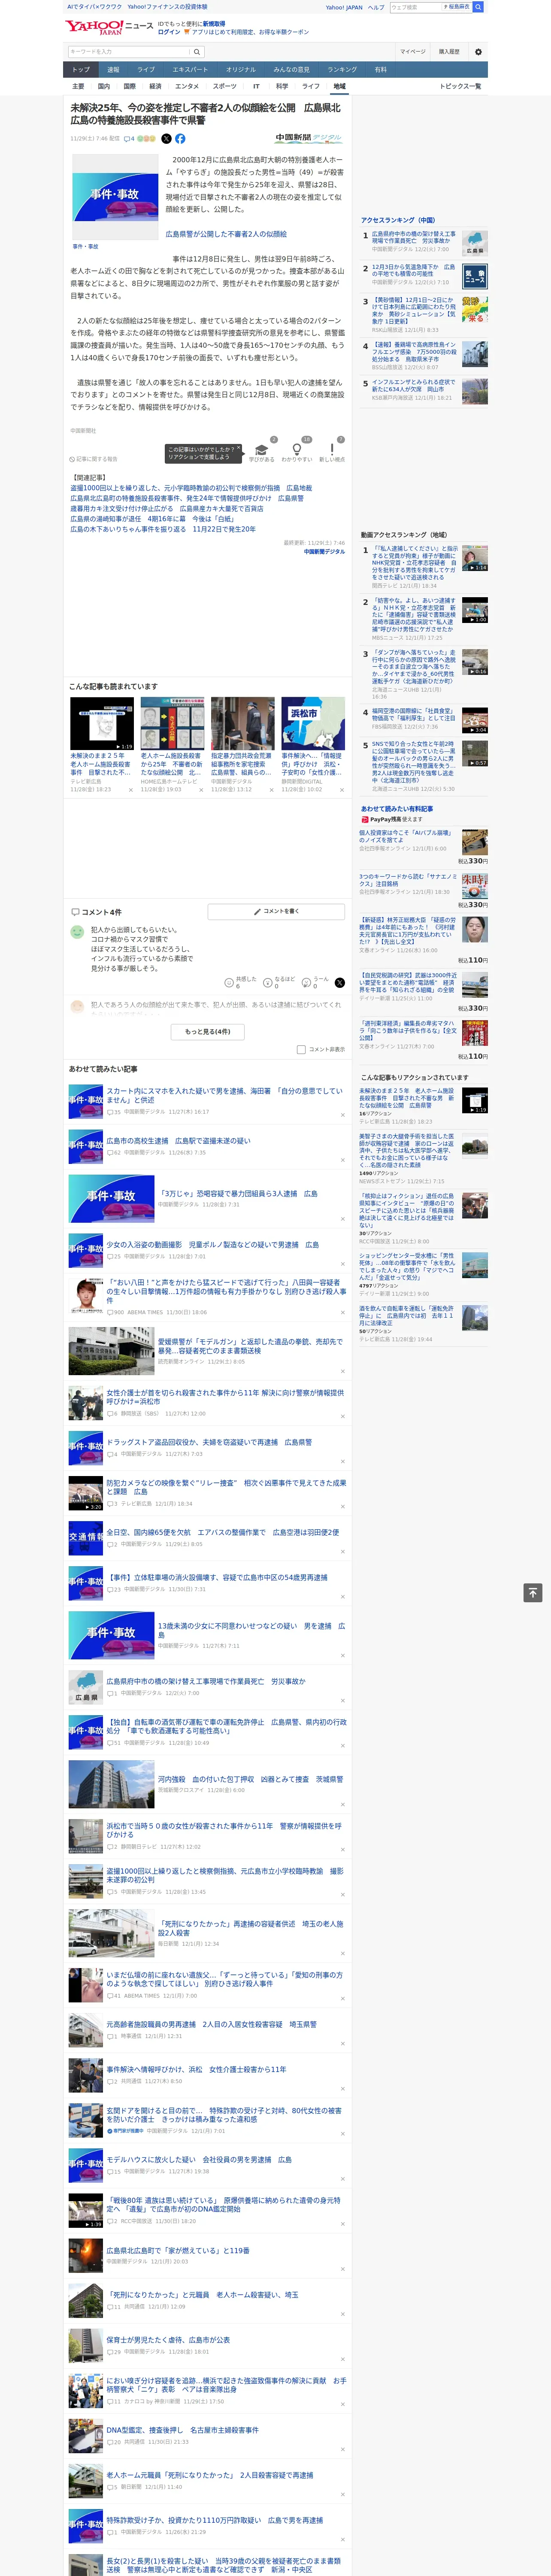Click the top web search input field

pyautogui.click(x=416, y=7)
